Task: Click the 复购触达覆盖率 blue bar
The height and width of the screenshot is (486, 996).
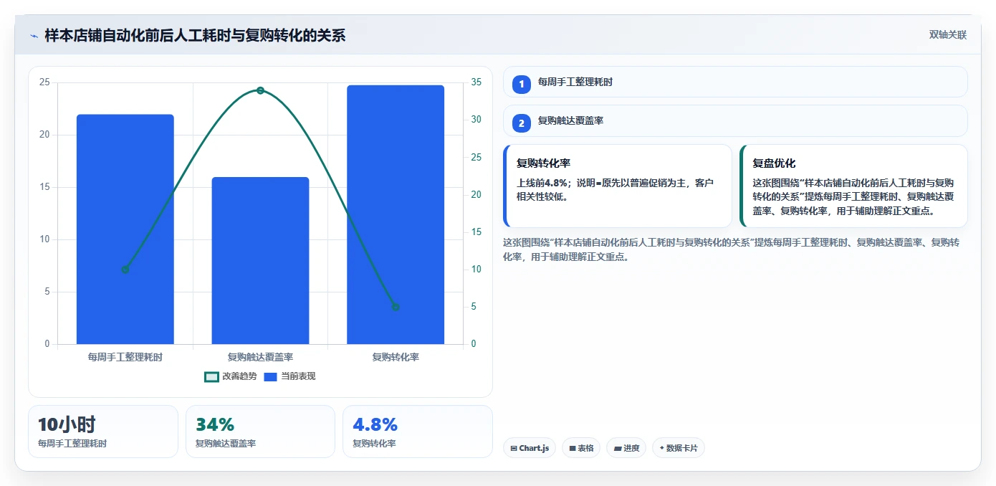Action: pos(260,260)
